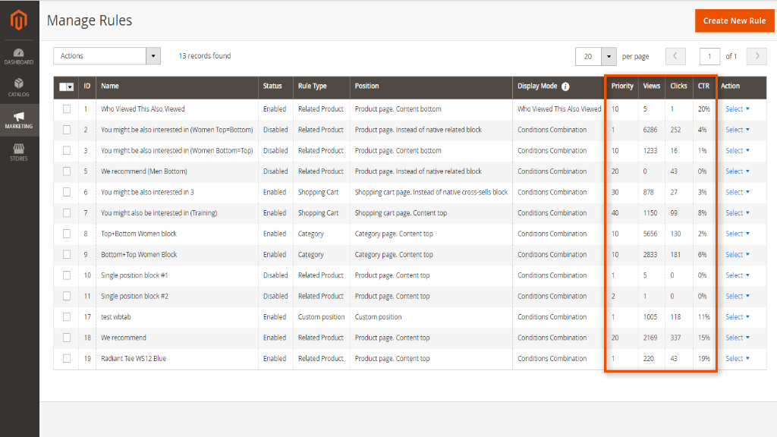
Task: Click the Display Mode info icon
Action: [x=565, y=86]
